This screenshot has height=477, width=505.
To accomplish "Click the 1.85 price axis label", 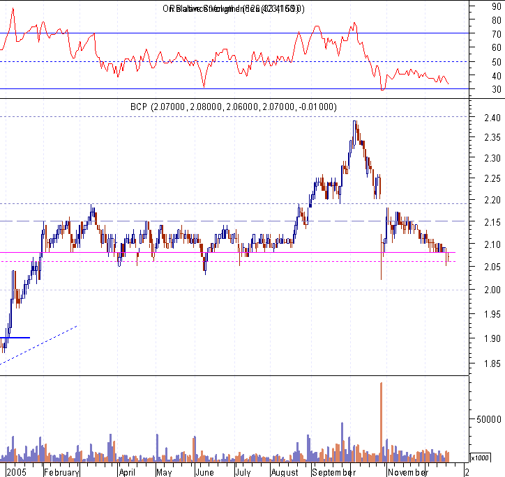I will pos(492,364).
